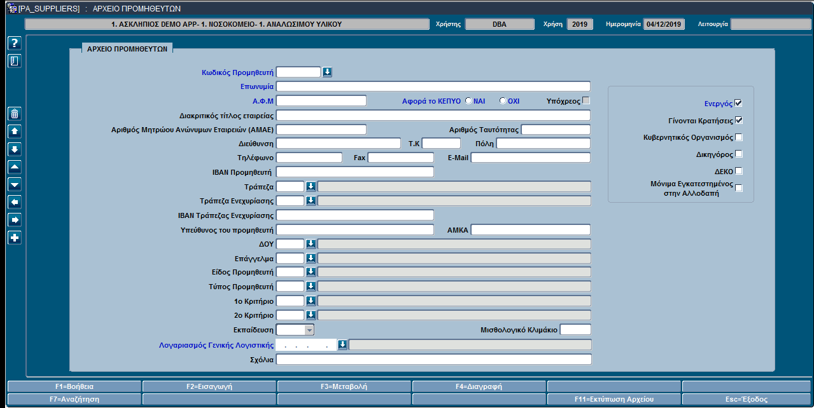Uncheck the Ενεργός checkbox

pyautogui.click(x=738, y=103)
